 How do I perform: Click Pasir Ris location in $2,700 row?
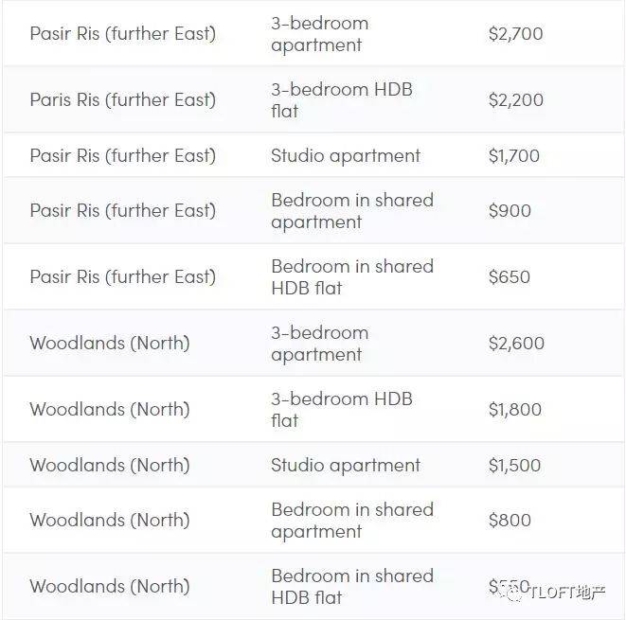point(122,34)
